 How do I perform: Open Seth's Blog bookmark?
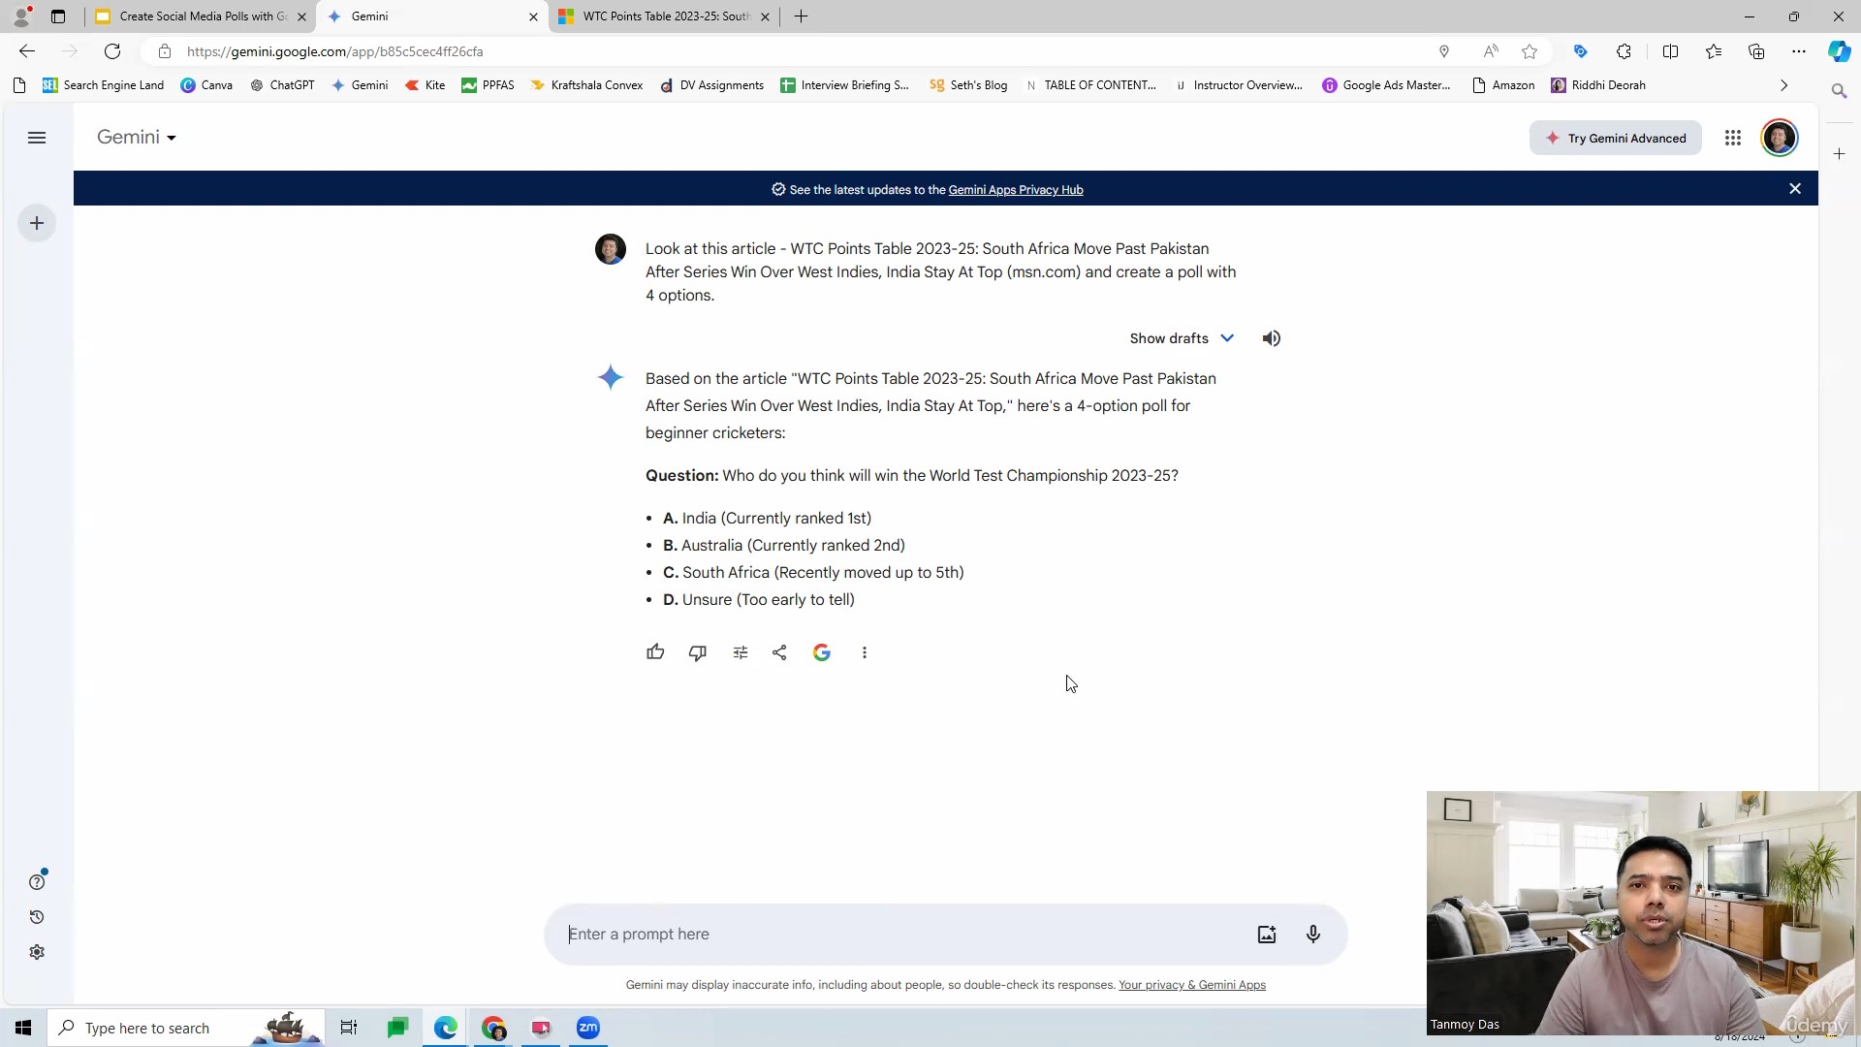(968, 85)
